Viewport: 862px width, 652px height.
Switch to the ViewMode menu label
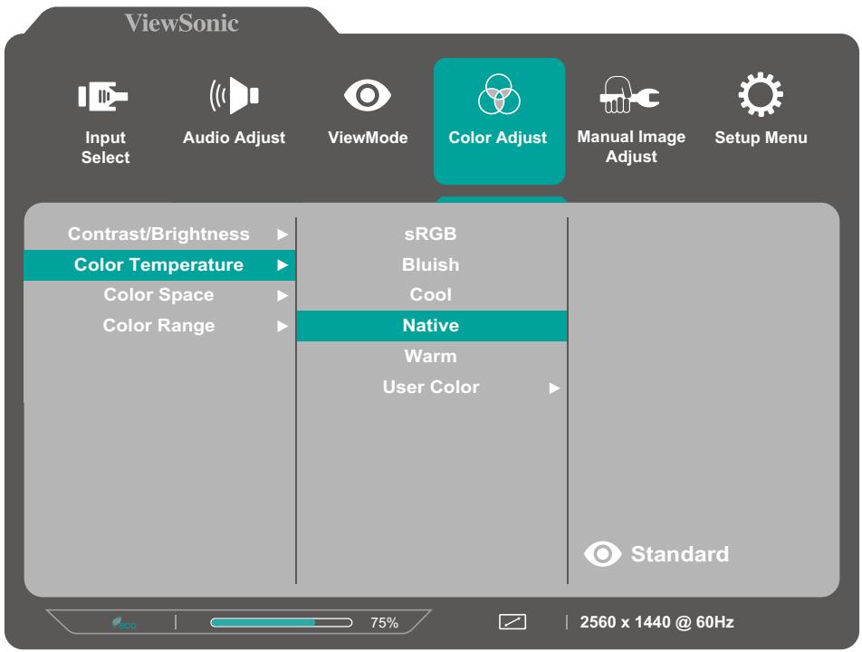pyautogui.click(x=368, y=138)
